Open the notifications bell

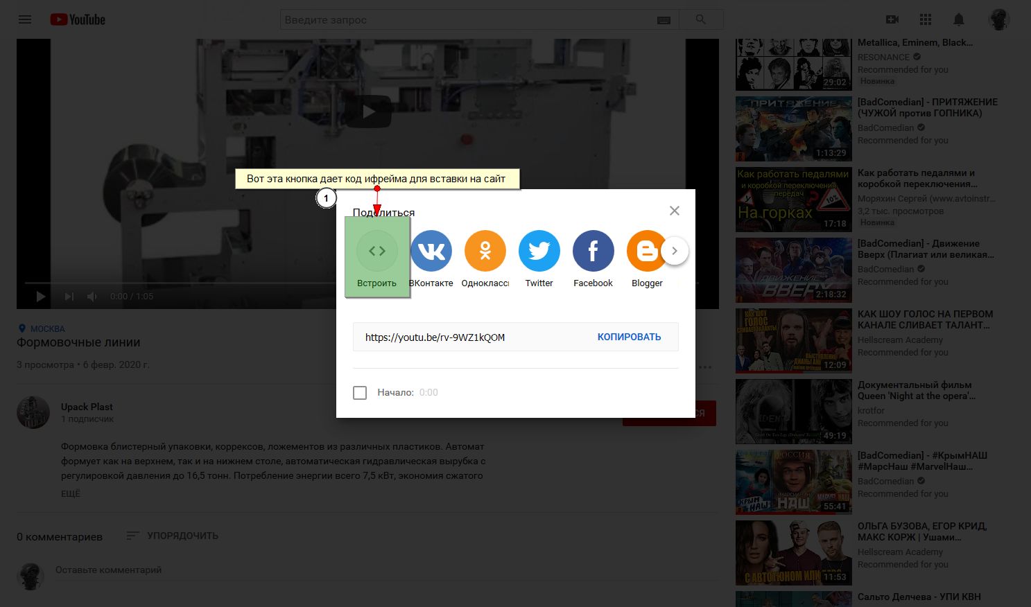point(959,19)
